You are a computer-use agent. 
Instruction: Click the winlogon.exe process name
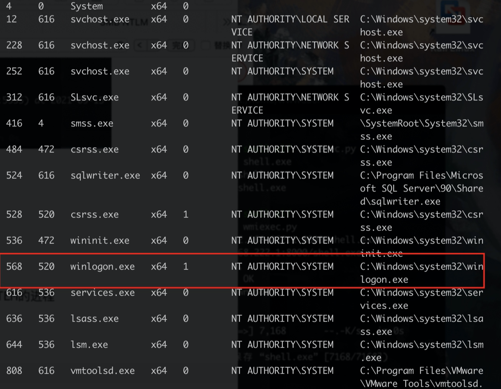[x=102, y=266]
